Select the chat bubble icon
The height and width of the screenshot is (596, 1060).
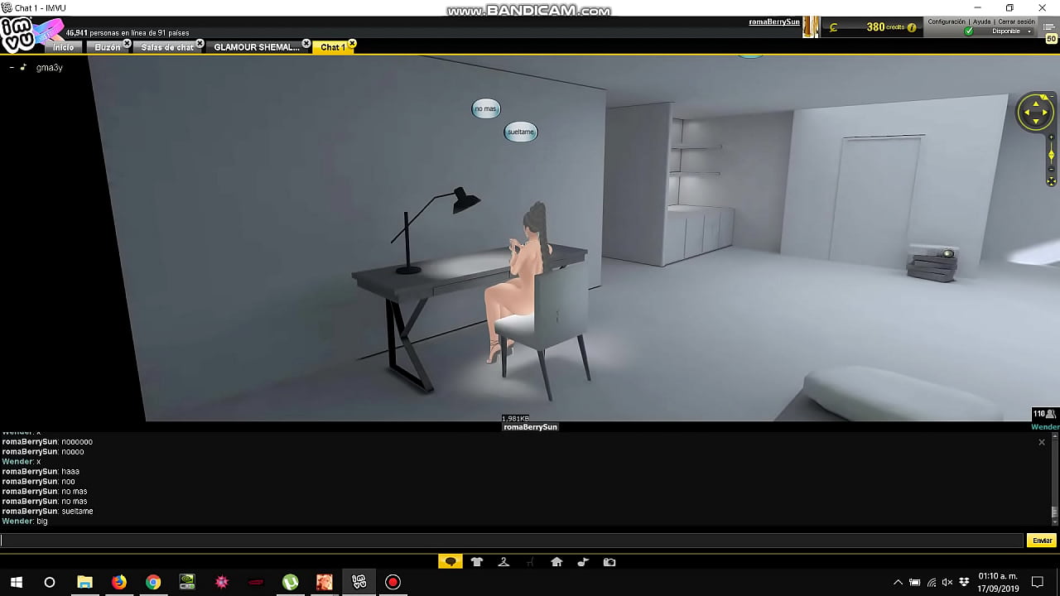(450, 562)
